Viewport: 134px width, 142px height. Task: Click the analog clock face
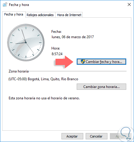tap(26, 43)
